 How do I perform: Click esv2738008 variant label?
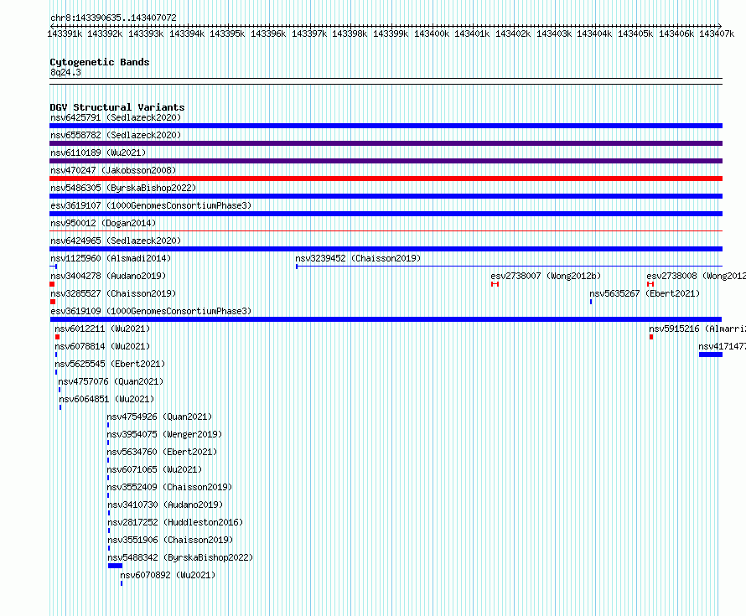696,276
